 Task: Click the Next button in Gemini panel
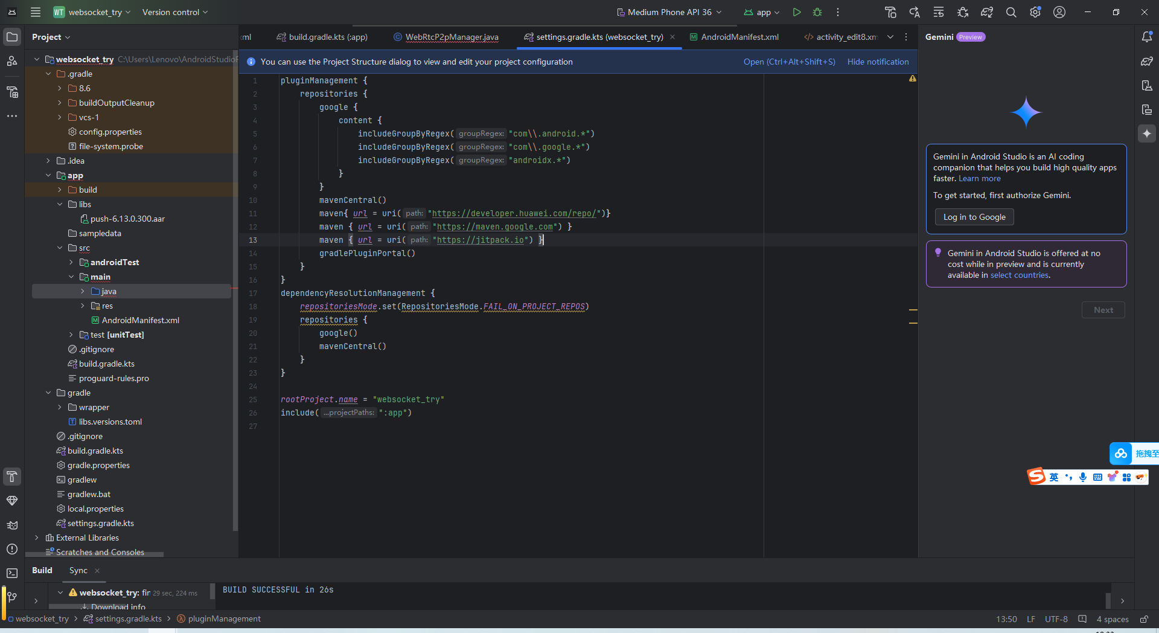(1103, 310)
